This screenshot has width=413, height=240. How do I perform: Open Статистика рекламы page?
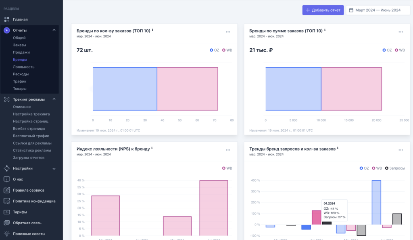[x=32, y=150]
